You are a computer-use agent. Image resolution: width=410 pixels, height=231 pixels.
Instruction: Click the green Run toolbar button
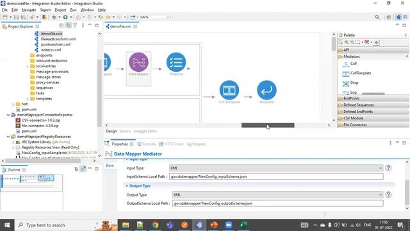point(65,17)
